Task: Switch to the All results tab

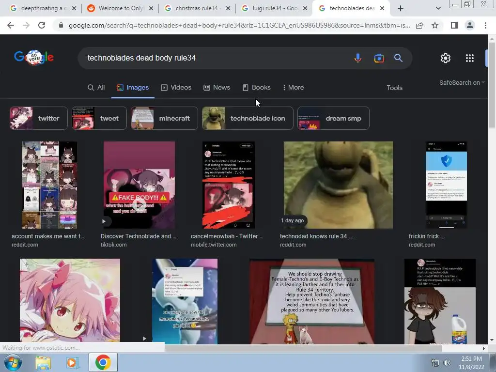Action: [x=96, y=88]
